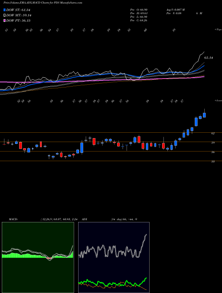Click the 'Pre C: 68.26' close value
The height and width of the screenshot is (293, 222).
139,20
